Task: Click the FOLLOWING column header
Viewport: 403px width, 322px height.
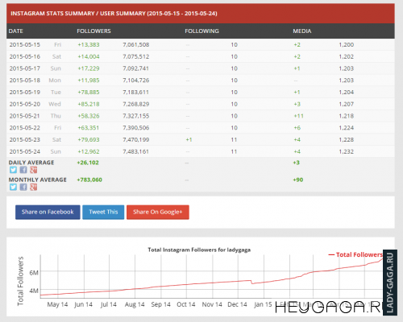Action: (201, 31)
